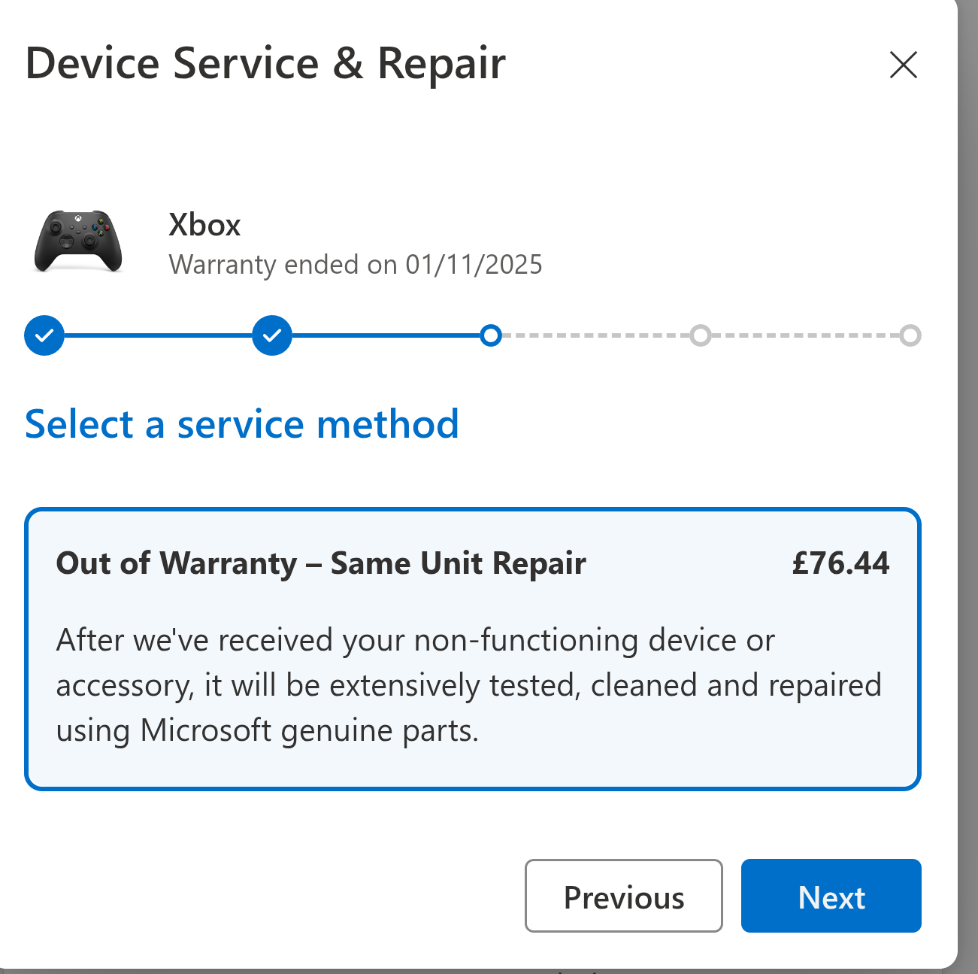The height and width of the screenshot is (974, 978).
Task: Click the Xbox controller image
Action: pyautogui.click(x=78, y=241)
